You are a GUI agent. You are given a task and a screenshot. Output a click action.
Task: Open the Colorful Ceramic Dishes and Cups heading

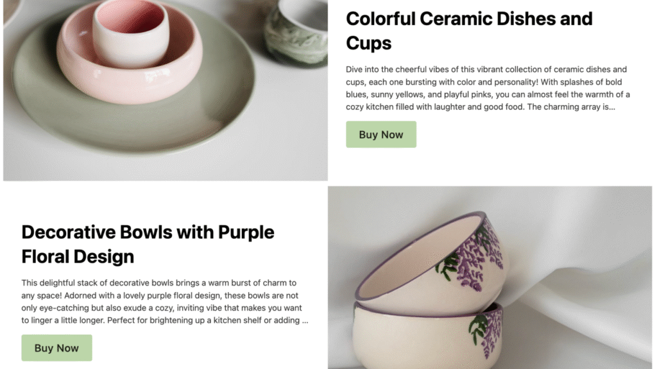(x=469, y=31)
